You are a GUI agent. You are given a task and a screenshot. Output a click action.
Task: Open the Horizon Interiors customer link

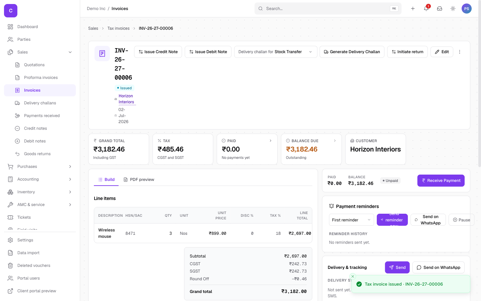pyautogui.click(x=127, y=99)
